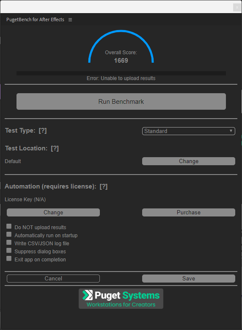This screenshot has height=330, width=242.
Task: Enable Automatically run on startup
Action: [9, 234]
